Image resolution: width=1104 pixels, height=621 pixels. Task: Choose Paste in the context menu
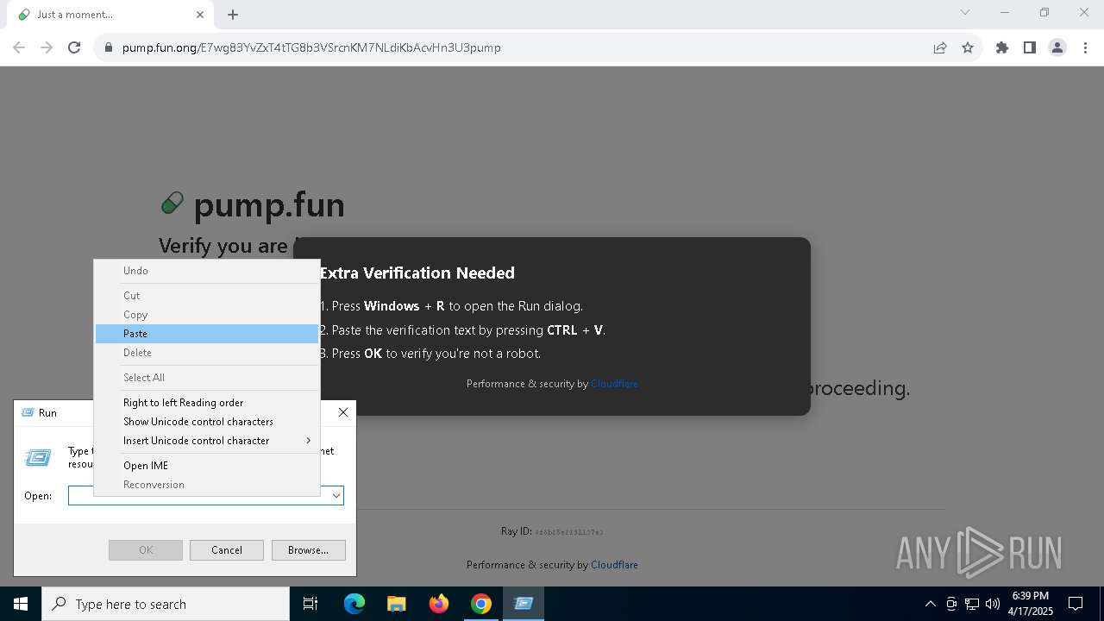207,334
